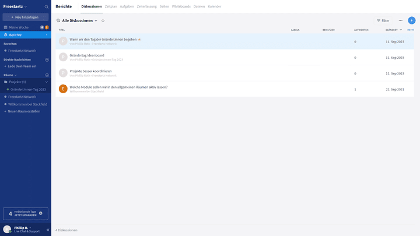Sort by the Geändert column header
This screenshot has height=236, width=420.
(391, 29)
